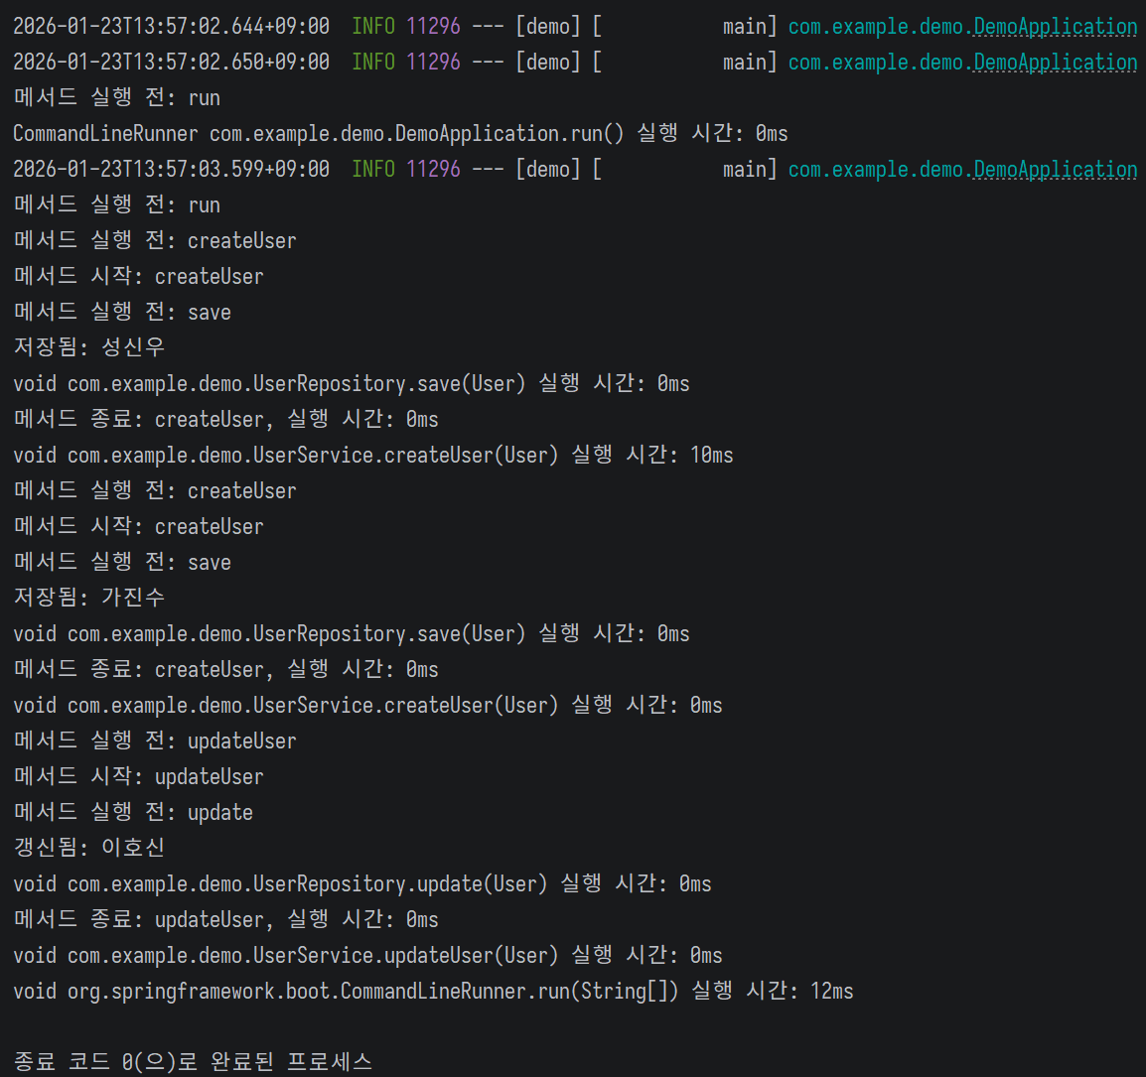Click the "저장됨: 가진수" output line
Image resolution: width=1146 pixels, height=1077 pixels.
click(x=89, y=598)
